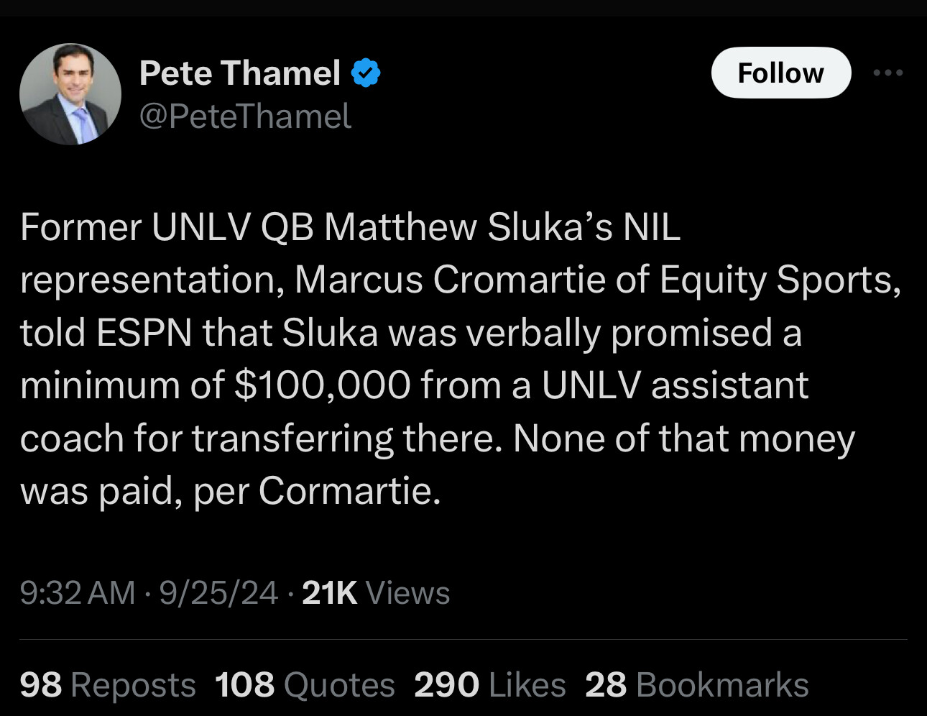
Task: Click the 9:32 AM timestamp
Action: pyautogui.click(x=78, y=593)
